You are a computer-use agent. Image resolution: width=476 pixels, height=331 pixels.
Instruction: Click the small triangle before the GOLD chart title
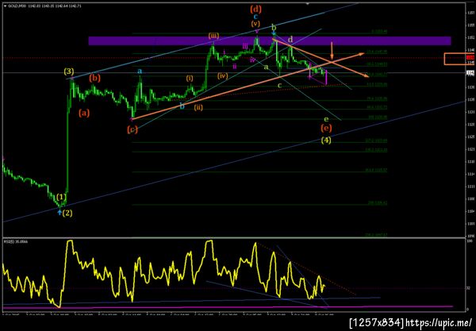(x=6, y=6)
